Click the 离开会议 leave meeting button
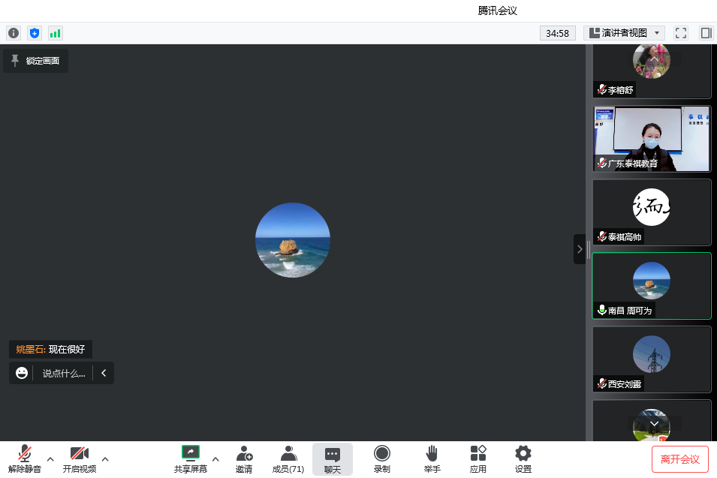 [x=679, y=459]
